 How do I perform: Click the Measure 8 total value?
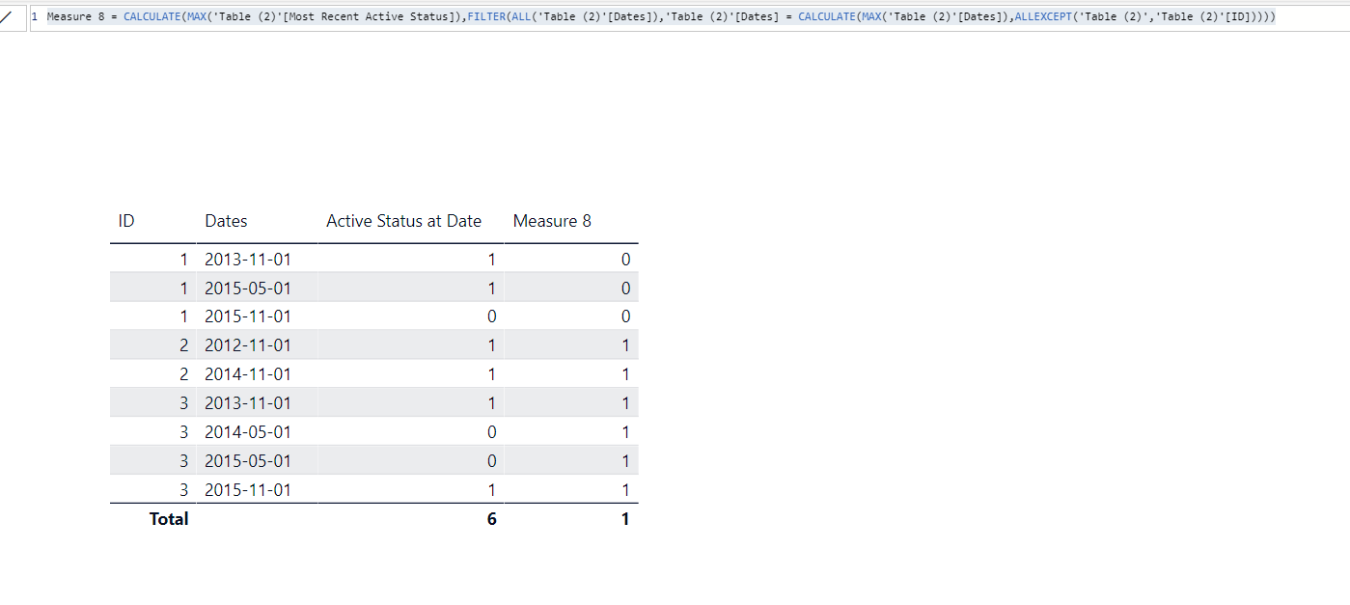pos(625,519)
